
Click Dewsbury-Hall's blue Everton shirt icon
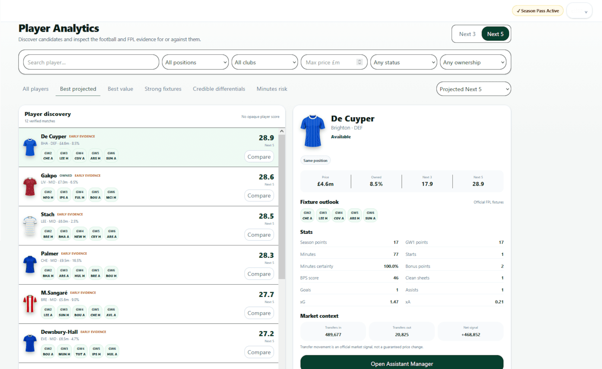pyautogui.click(x=30, y=343)
